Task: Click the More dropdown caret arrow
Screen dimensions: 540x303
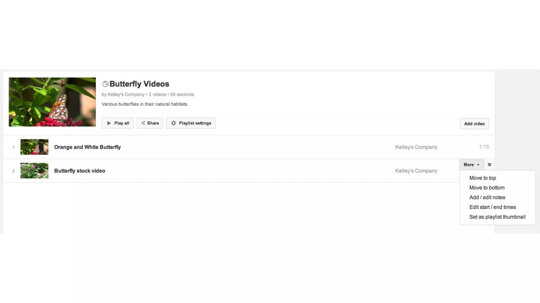Action: tap(478, 165)
